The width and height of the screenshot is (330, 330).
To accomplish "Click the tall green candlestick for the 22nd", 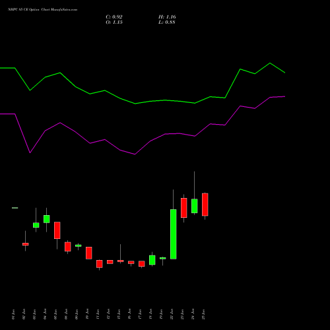I will coord(174,234).
